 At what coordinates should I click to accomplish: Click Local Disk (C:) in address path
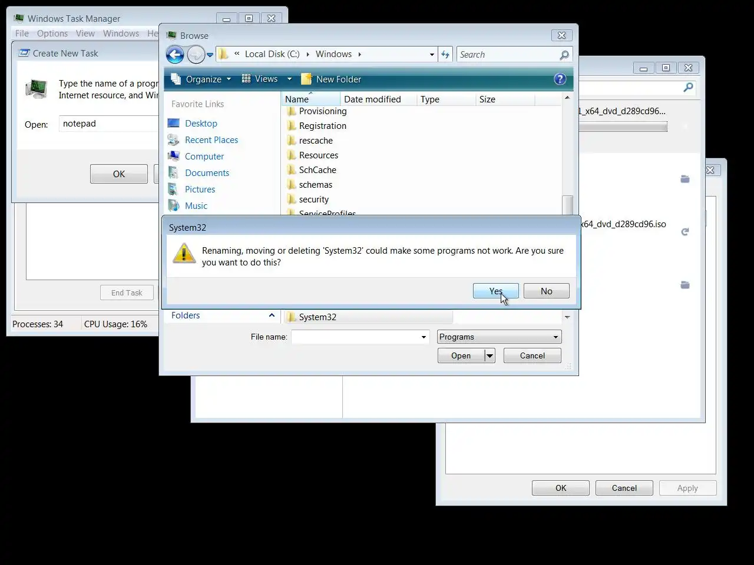[x=272, y=54]
